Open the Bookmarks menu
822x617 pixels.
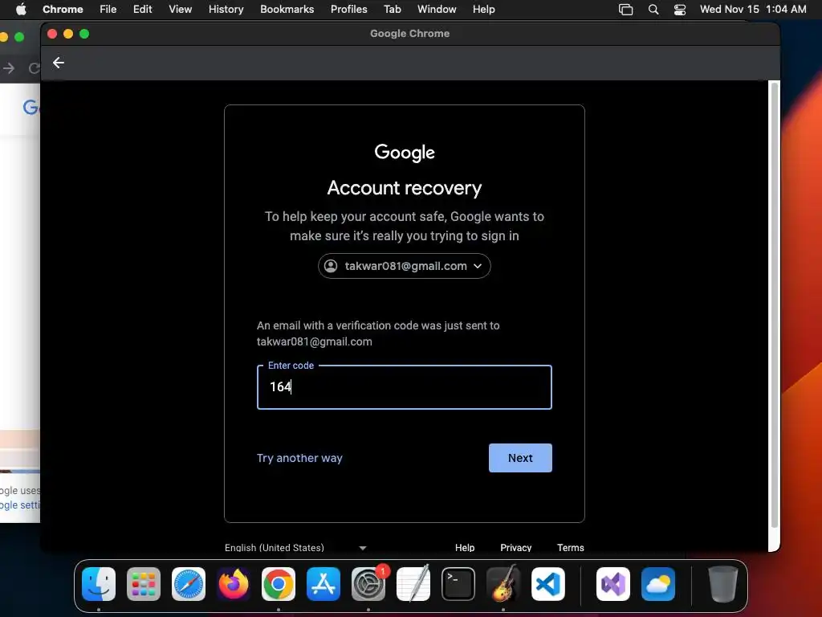click(x=287, y=9)
